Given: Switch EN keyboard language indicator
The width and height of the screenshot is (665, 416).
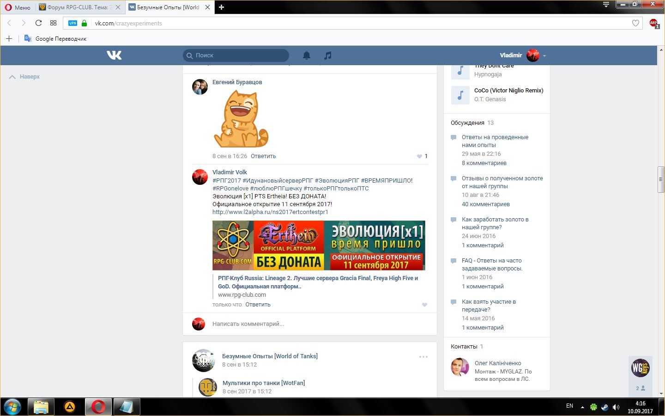Looking at the screenshot, I should point(569,406).
